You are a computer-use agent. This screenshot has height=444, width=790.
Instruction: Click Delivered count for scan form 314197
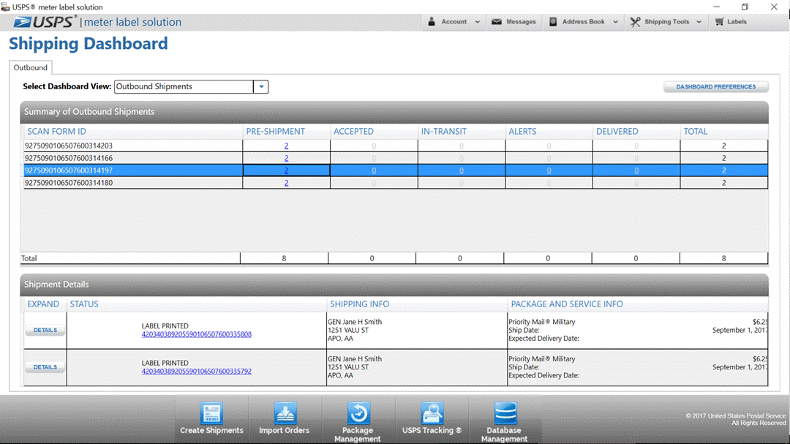point(636,170)
